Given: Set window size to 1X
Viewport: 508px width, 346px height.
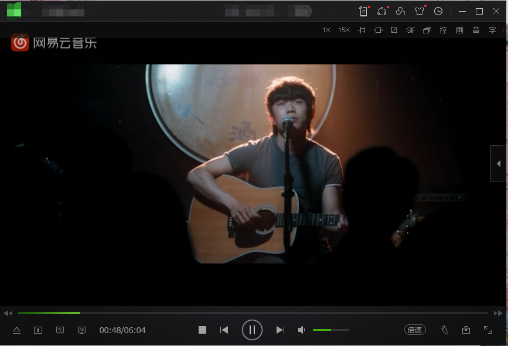Looking at the screenshot, I should 326,30.
